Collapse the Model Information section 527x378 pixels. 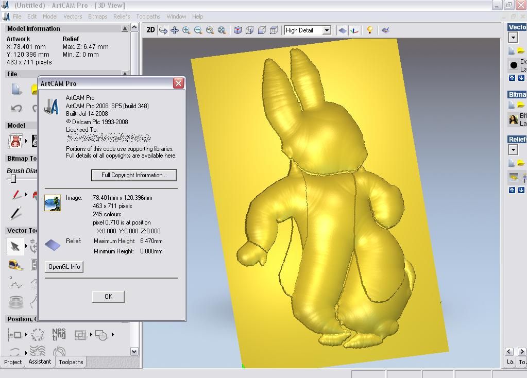[x=125, y=29]
